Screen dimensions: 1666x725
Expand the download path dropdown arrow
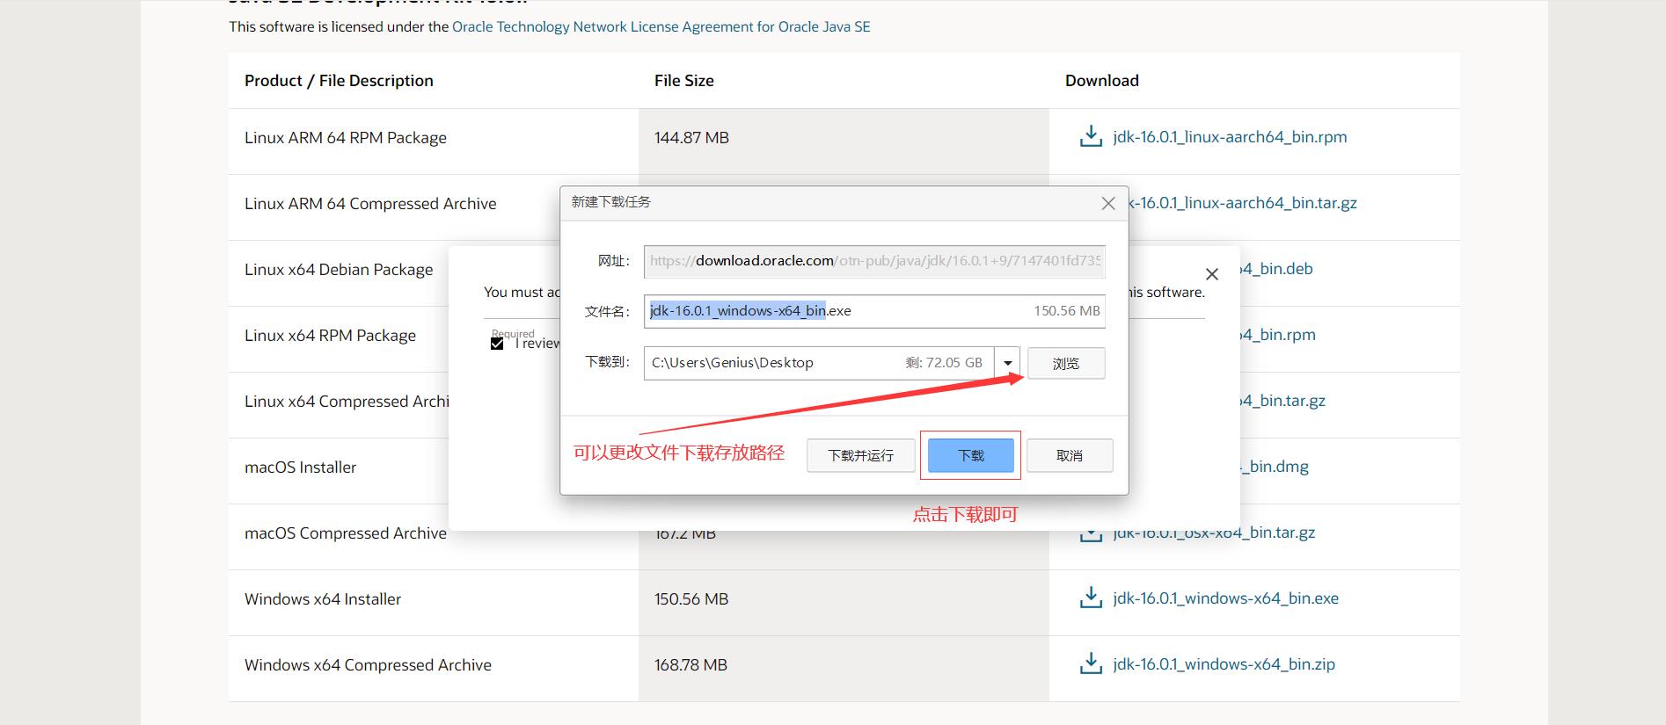pyautogui.click(x=1008, y=363)
